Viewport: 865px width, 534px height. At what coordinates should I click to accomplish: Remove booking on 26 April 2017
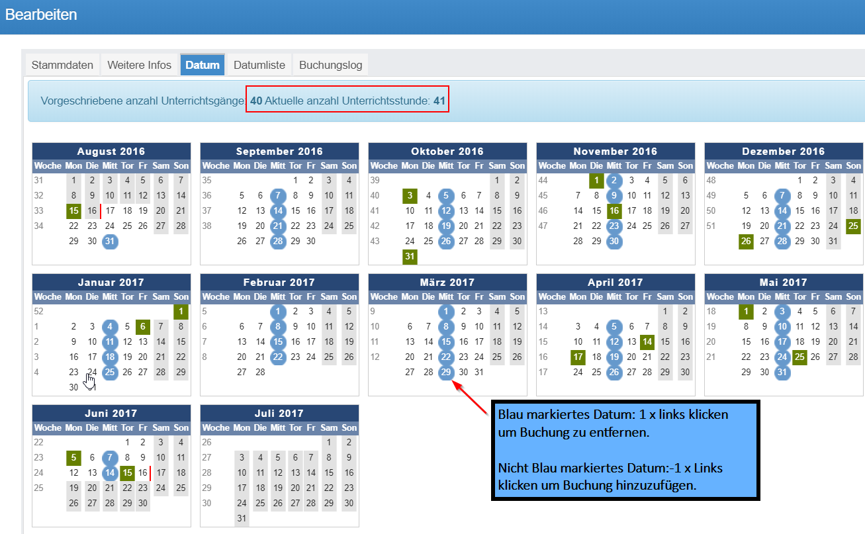point(614,373)
